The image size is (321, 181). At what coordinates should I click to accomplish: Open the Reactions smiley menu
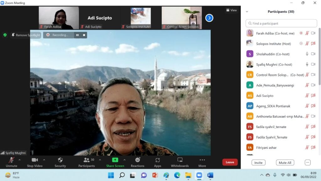(138, 162)
